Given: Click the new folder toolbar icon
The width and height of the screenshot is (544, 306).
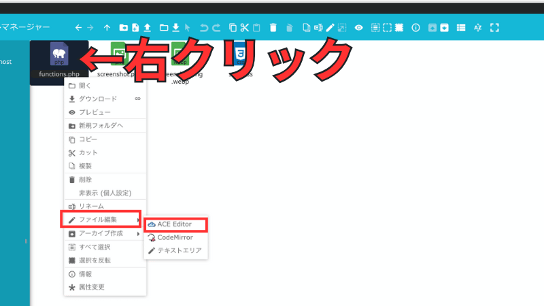Looking at the screenshot, I should click(123, 28).
